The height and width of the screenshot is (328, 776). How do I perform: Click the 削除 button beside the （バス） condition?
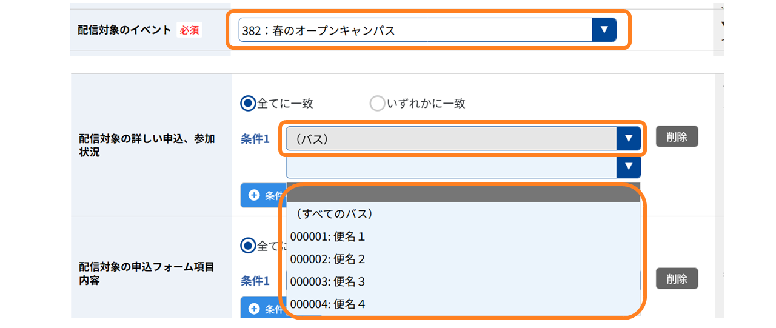pyautogui.click(x=677, y=136)
